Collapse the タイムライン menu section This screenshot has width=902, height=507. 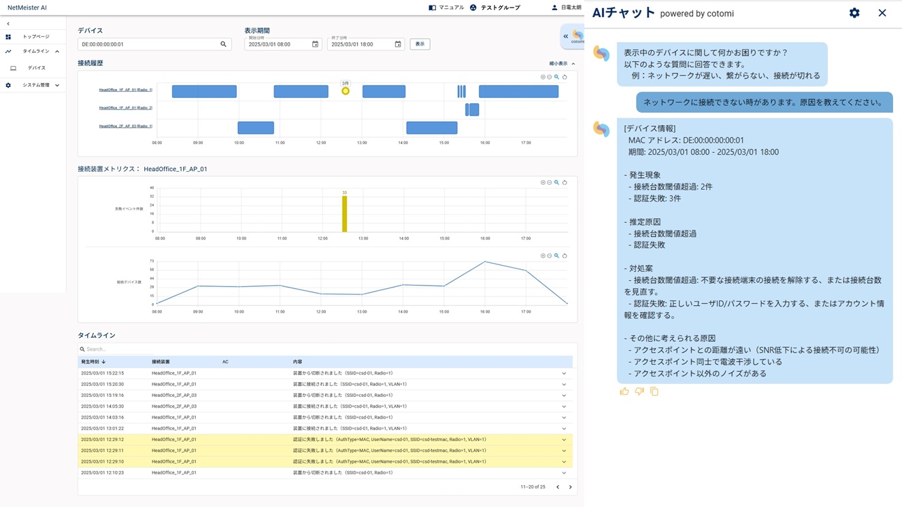tap(57, 52)
